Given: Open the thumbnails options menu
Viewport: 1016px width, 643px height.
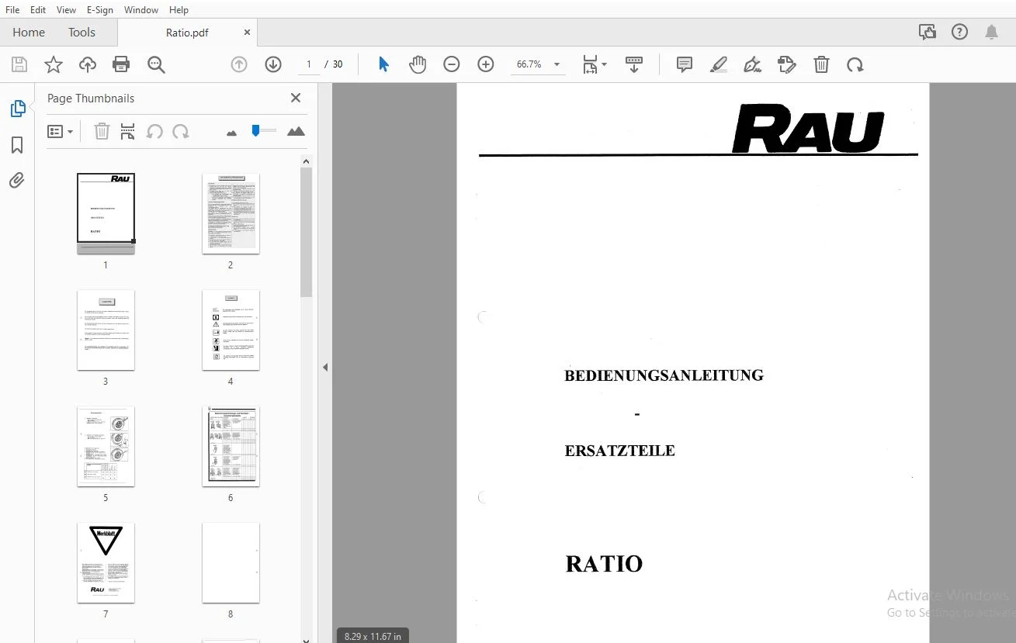Looking at the screenshot, I should click(x=60, y=132).
